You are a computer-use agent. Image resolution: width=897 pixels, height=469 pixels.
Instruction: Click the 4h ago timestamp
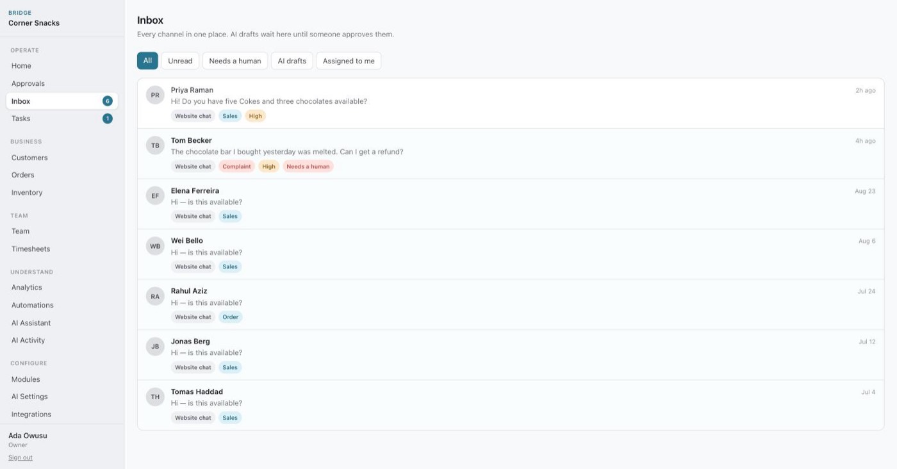click(865, 141)
